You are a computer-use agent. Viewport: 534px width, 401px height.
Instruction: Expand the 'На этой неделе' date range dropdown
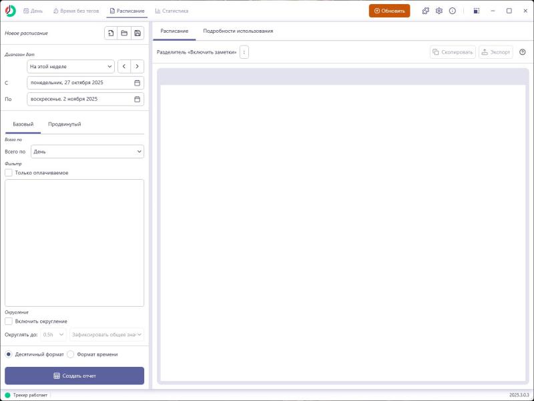click(x=71, y=66)
